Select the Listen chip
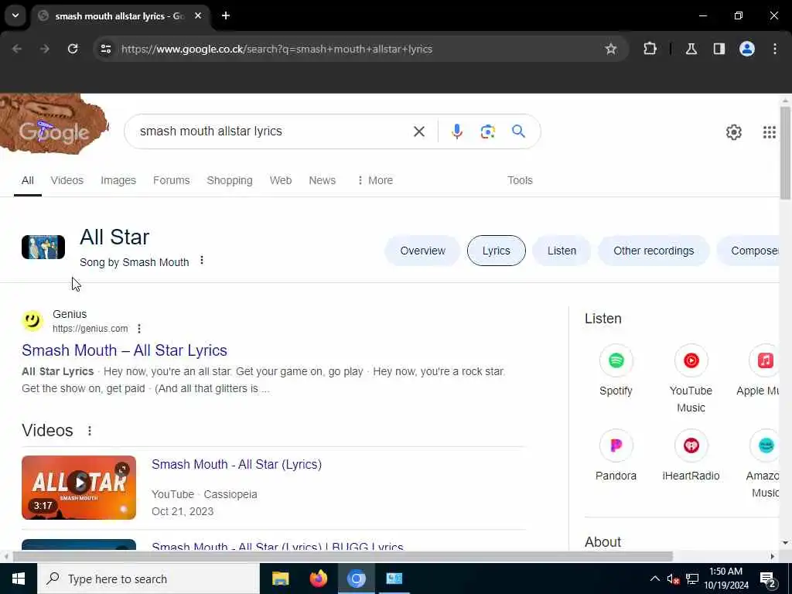 (x=562, y=251)
